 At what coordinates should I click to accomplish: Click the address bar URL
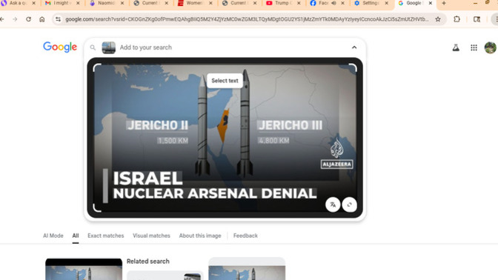click(247, 19)
